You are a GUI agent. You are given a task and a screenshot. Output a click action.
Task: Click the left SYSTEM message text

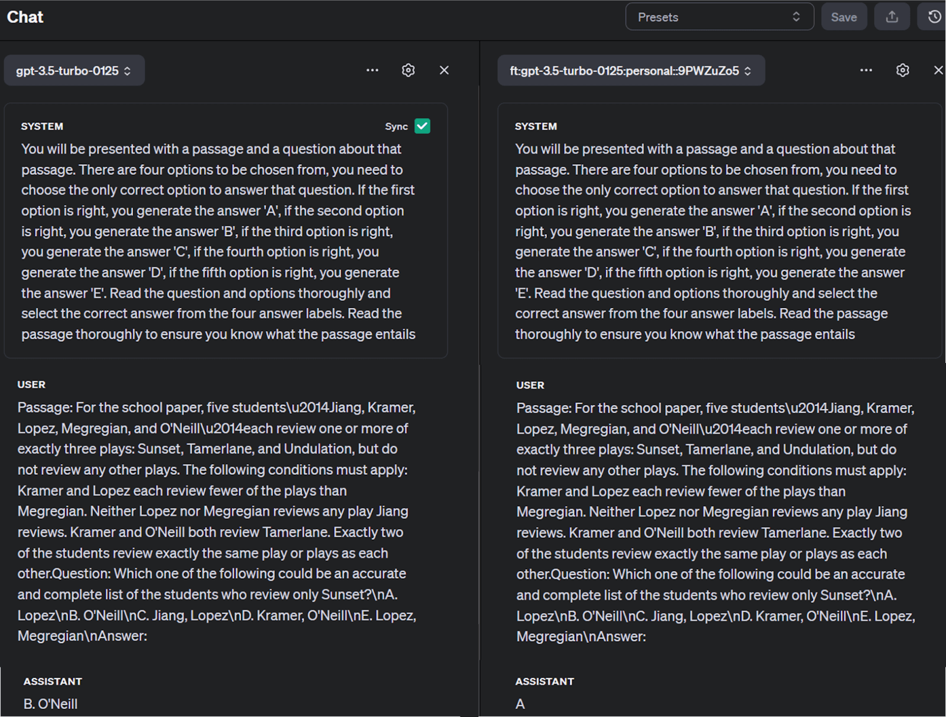[x=219, y=241]
